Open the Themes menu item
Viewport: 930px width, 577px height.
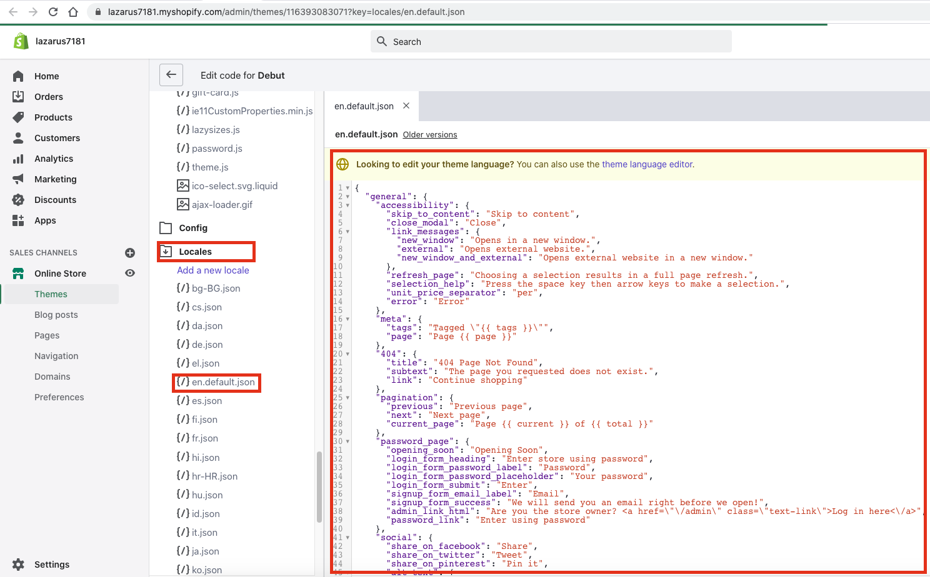coord(51,294)
